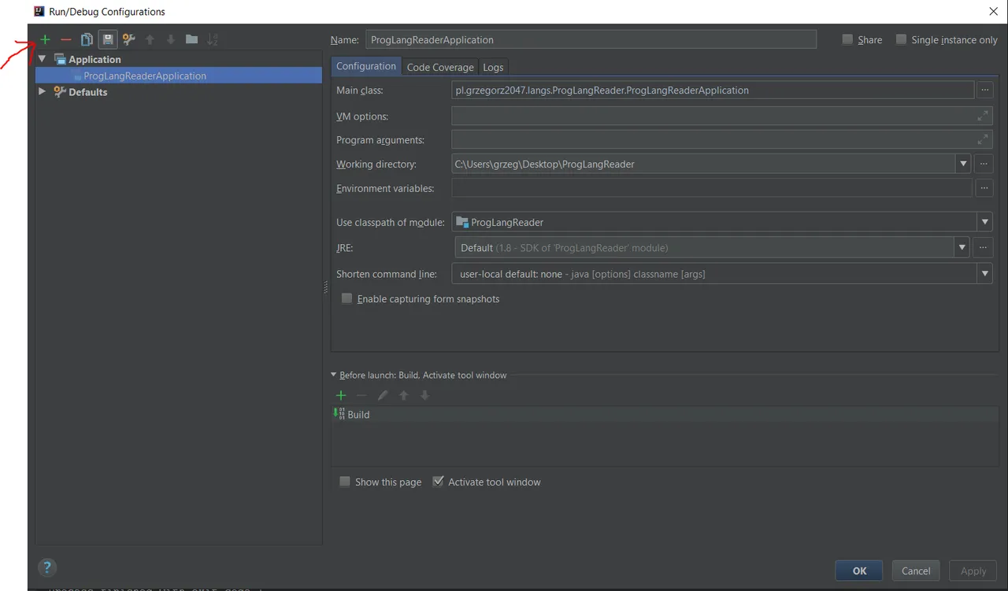Browse for Main class with the ellipsis button
Image resolution: width=1008 pixels, height=591 pixels.
[984, 90]
